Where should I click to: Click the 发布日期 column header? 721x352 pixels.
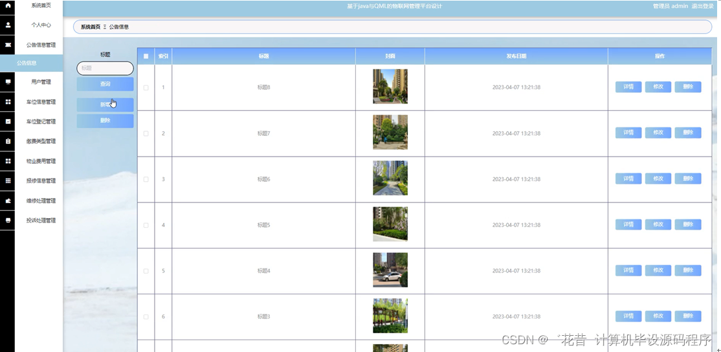click(516, 56)
